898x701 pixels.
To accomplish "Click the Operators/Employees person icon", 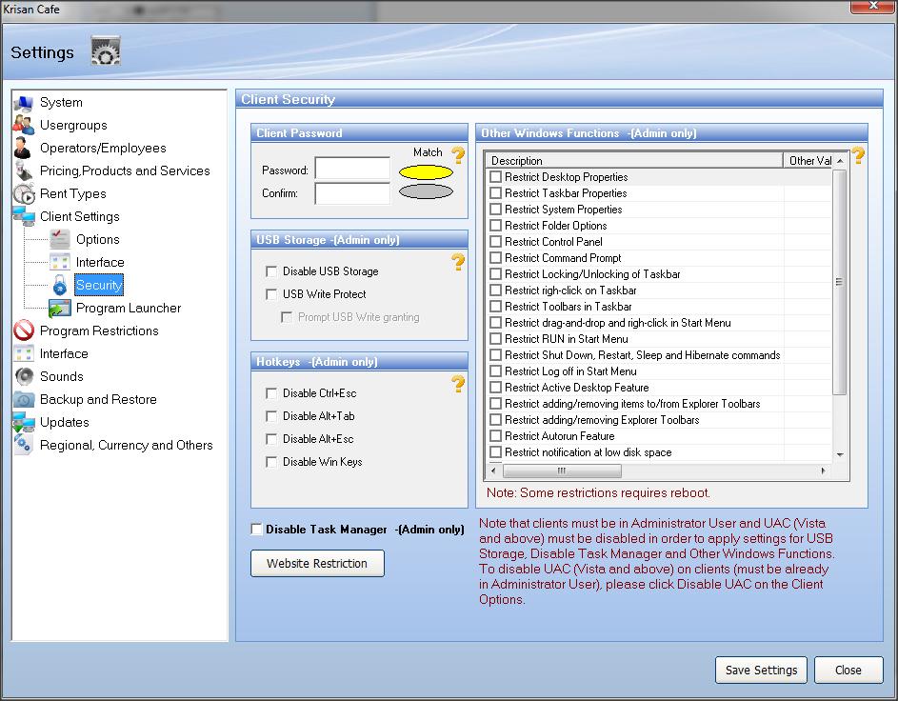I will (23, 148).
